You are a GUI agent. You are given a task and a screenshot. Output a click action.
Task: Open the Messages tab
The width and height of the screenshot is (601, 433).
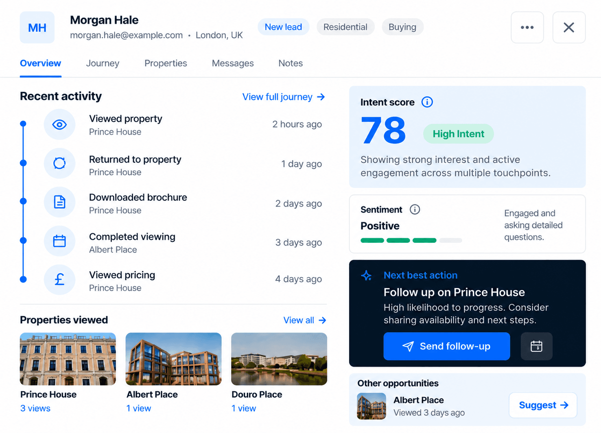233,63
